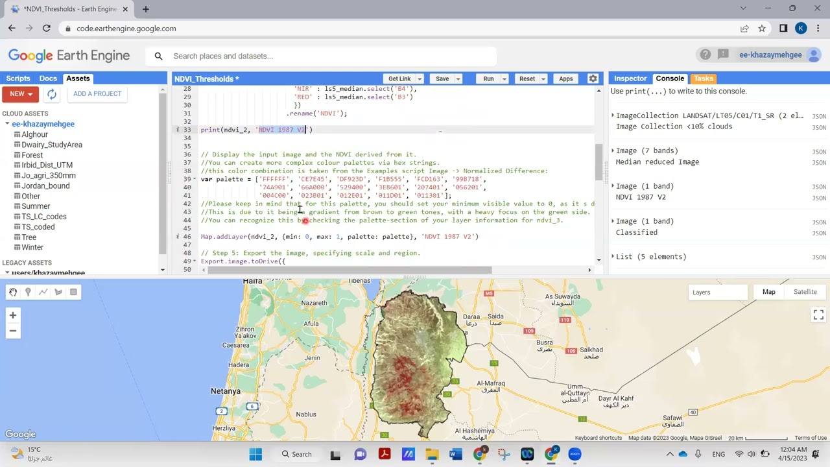Screen dimensions: 830x467
Task: Fold the code block at line 39
Action: [x=196, y=179]
